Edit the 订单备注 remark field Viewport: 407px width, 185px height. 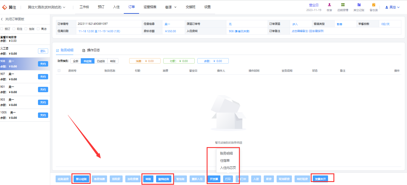308,31
